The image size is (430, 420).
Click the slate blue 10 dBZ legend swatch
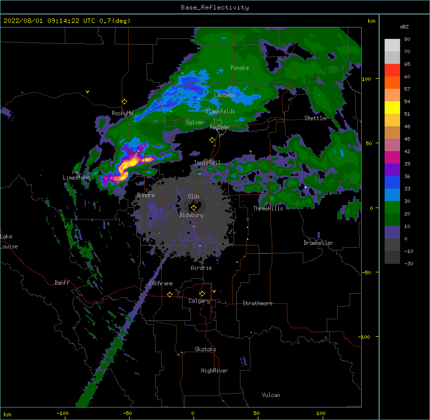[392, 232]
